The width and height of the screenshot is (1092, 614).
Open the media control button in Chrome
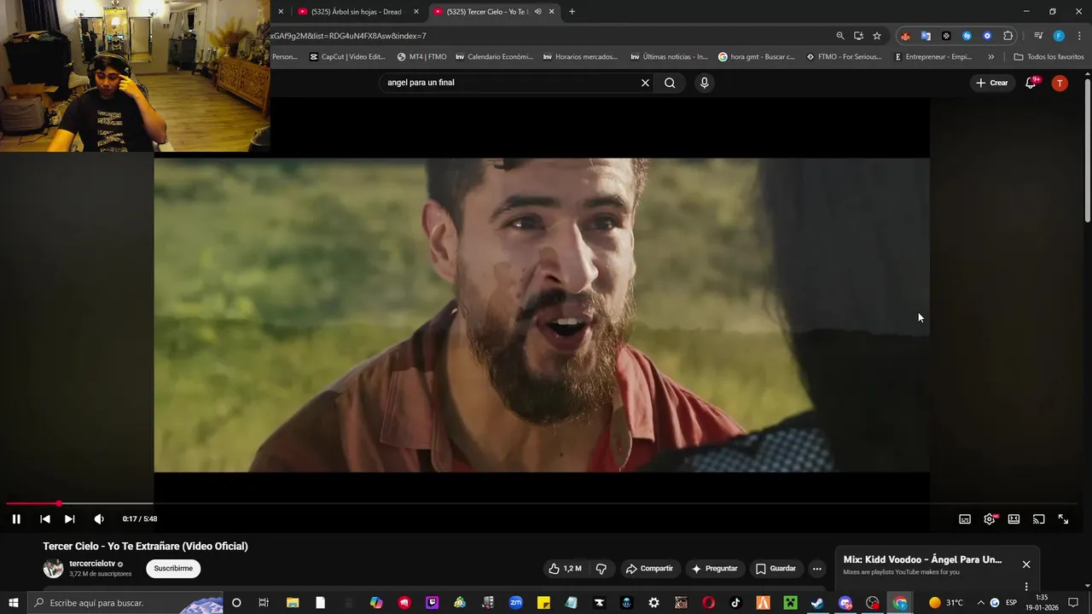tap(1038, 36)
